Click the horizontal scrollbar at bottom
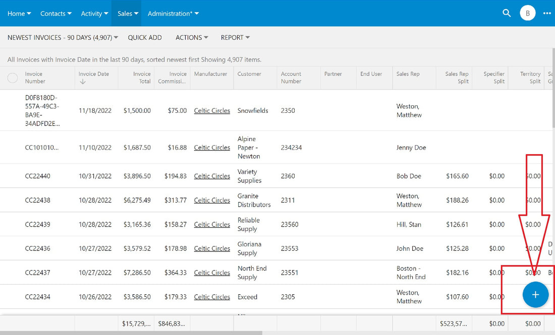Viewport: 555px width, 335px height. click(x=131, y=333)
